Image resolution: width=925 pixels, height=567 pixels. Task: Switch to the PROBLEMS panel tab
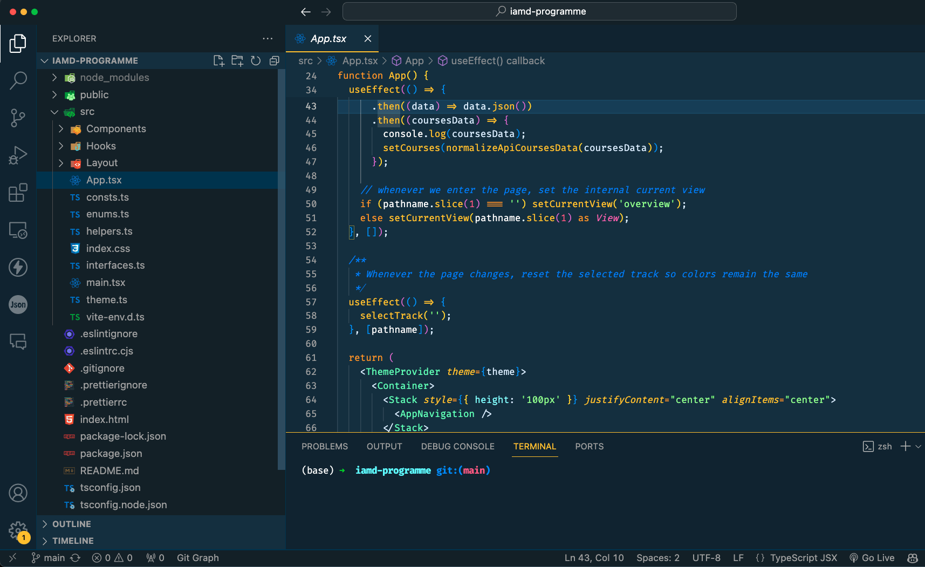click(x=324, y=447)
